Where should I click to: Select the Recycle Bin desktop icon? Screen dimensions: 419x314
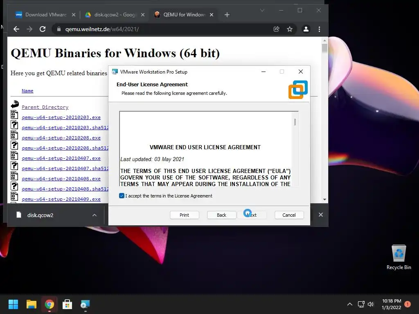coord(399,257)
